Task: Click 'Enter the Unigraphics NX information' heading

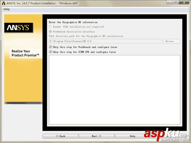Action: point(73,22)
